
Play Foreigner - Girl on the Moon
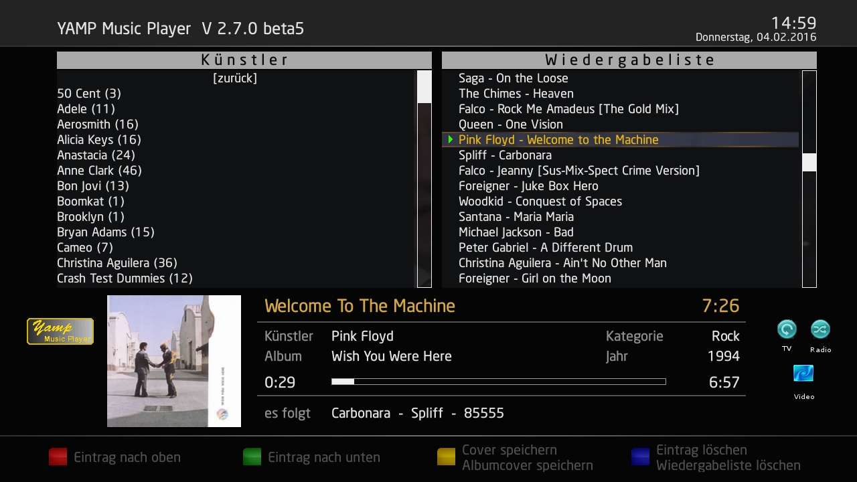click(535, 278)
